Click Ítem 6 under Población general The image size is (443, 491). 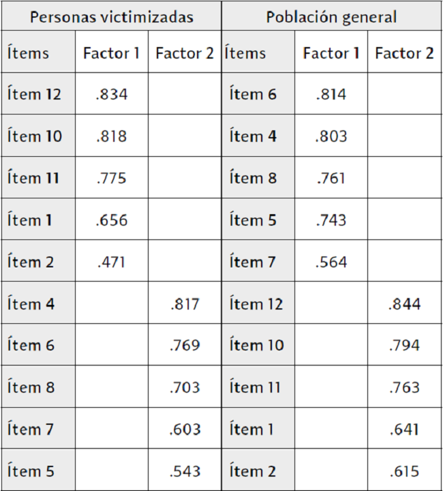point(254,95)
